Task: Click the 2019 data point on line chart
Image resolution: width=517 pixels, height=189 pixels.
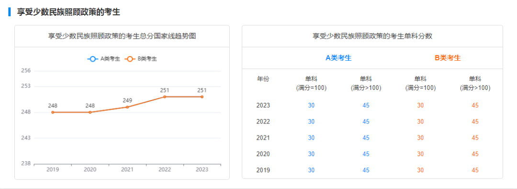Action: click(x=53, y=112)
